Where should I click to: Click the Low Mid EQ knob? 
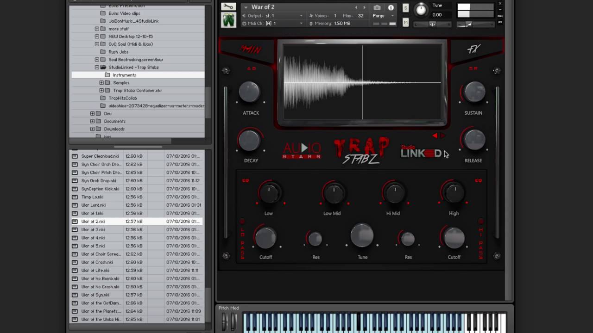(334, 193)
